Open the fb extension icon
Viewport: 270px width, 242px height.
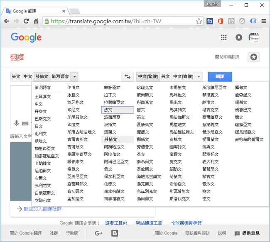pyautogui.click(x=209, y=21)
